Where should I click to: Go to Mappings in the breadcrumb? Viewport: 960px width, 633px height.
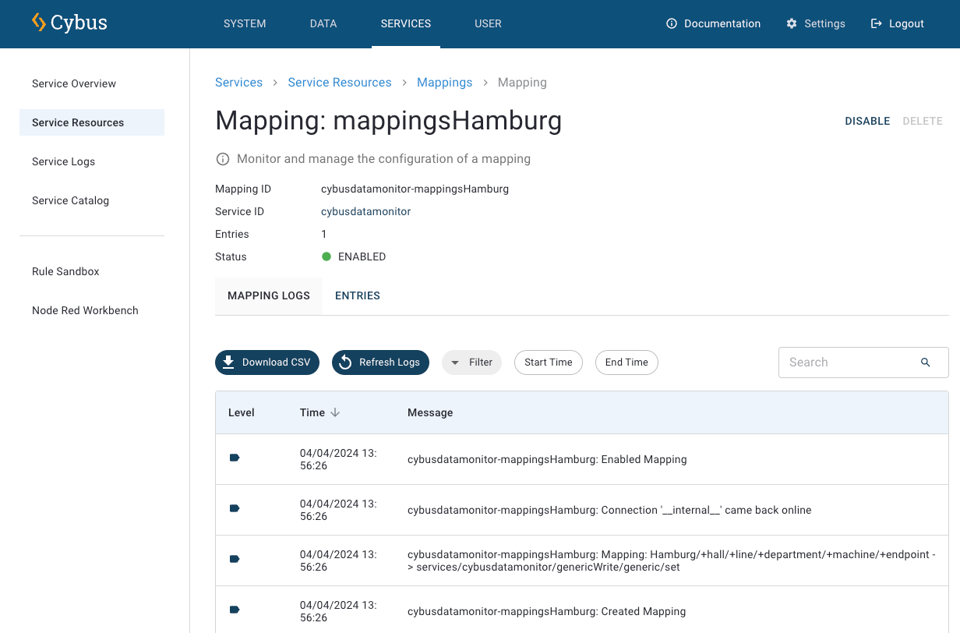click(444, 83)
